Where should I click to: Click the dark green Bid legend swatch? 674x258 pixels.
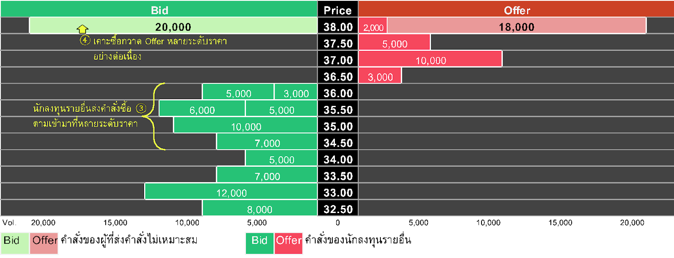tap(259, 243)
